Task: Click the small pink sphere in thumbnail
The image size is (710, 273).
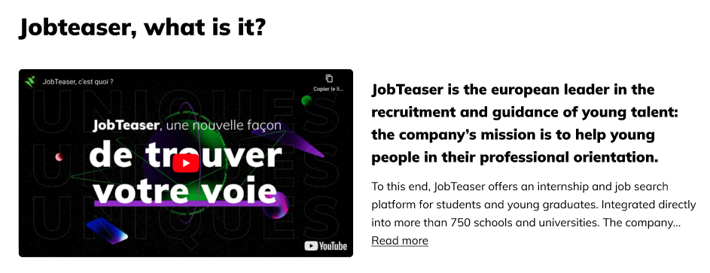Action: click(59, 157)
